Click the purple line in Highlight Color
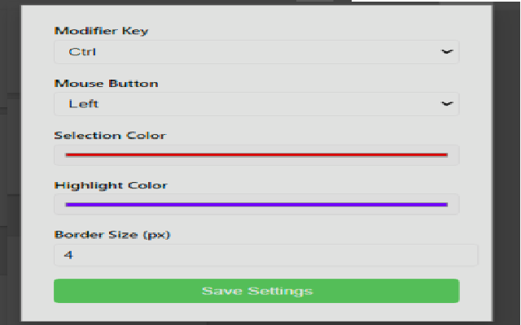This screenshot has height=325, width=521. pos(326,204)
